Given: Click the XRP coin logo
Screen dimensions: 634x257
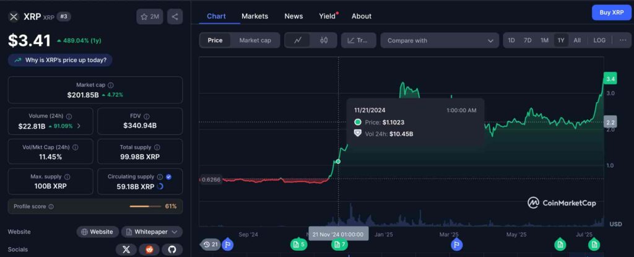Looking at the screenshot, I should [x=14, y=17].
